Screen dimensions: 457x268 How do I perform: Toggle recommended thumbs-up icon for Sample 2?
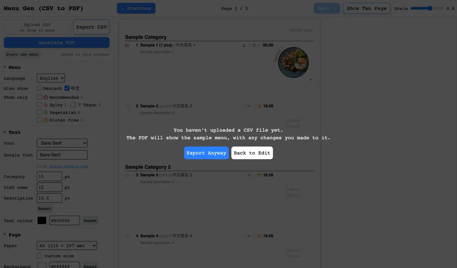click(x=127, y=106)
